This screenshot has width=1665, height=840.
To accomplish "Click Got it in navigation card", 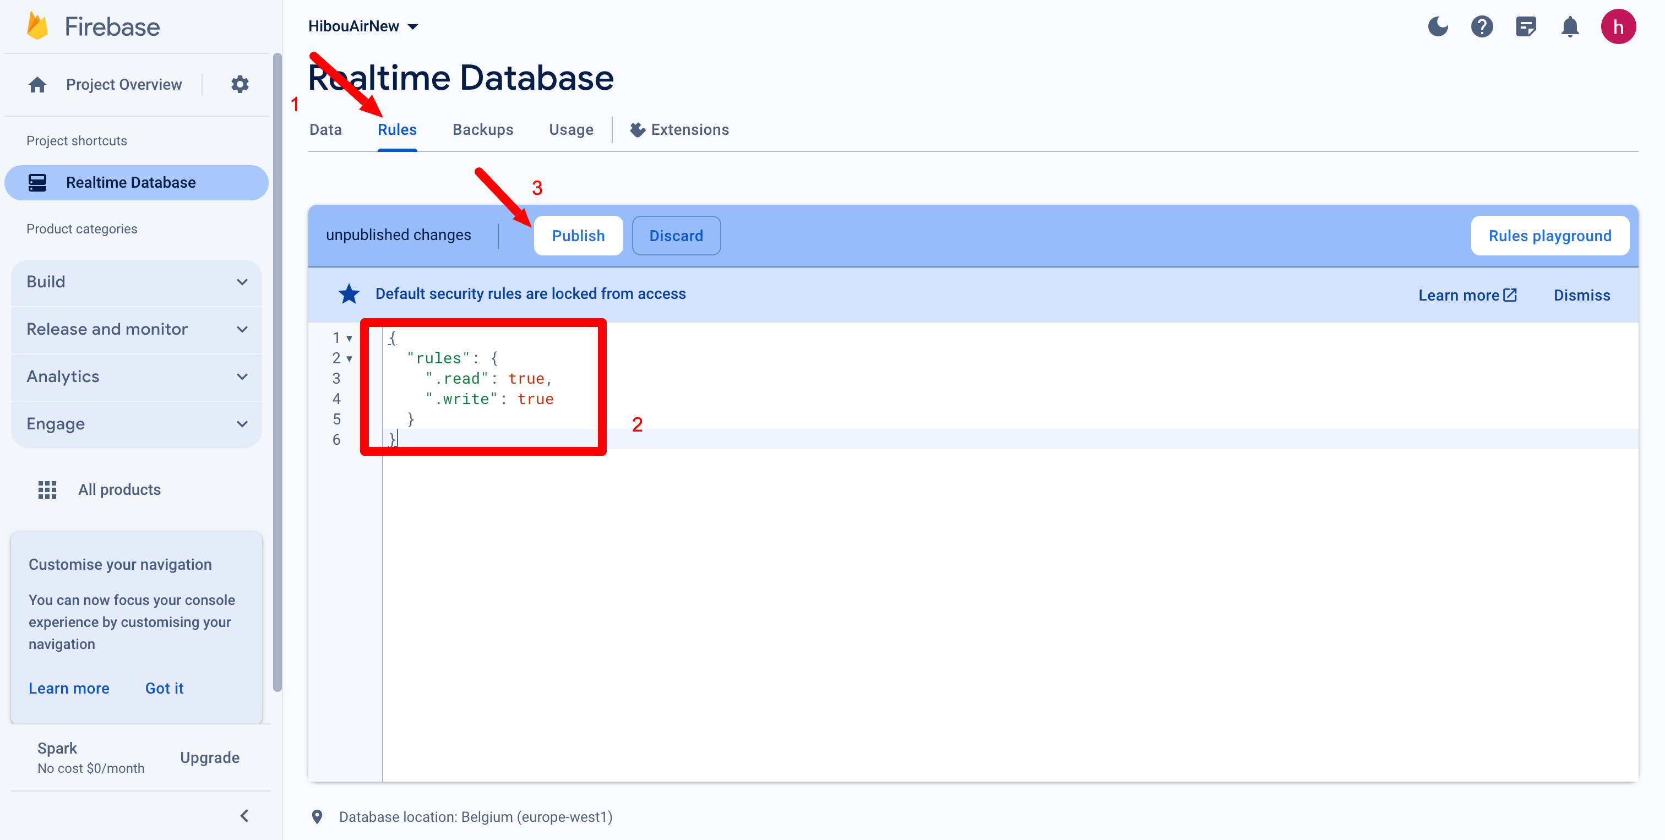I will 164,688.
